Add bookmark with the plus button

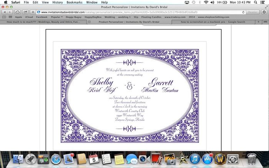click(33, 12)
